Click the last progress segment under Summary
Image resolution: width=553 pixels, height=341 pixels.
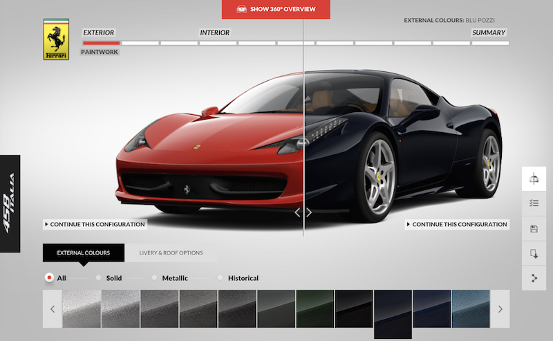pyautogui.click(x=490, y=43)
